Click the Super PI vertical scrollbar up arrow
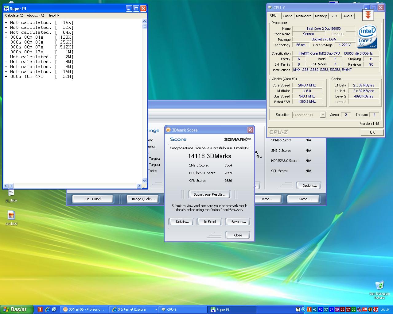Screen dimensions: 393x314 (145, 21)
